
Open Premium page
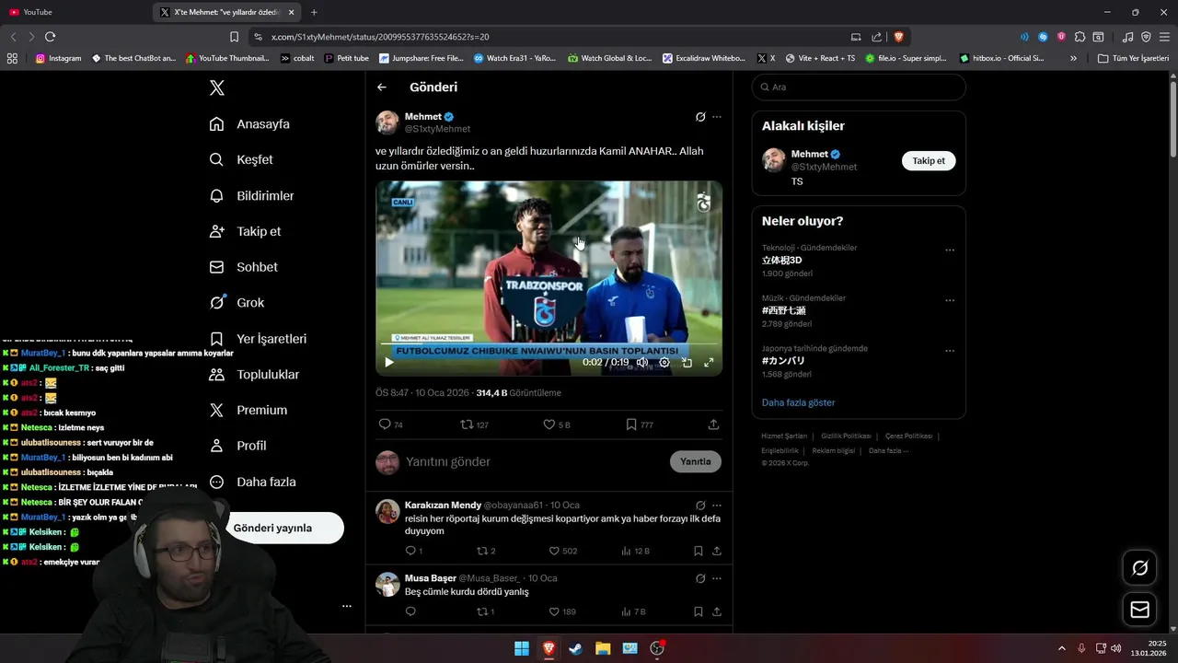pos(248,410)
